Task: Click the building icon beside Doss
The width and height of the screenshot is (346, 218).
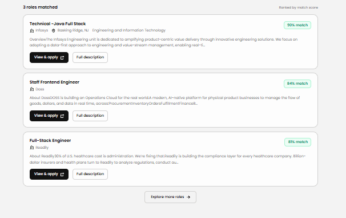Action: tap(32, 89)
